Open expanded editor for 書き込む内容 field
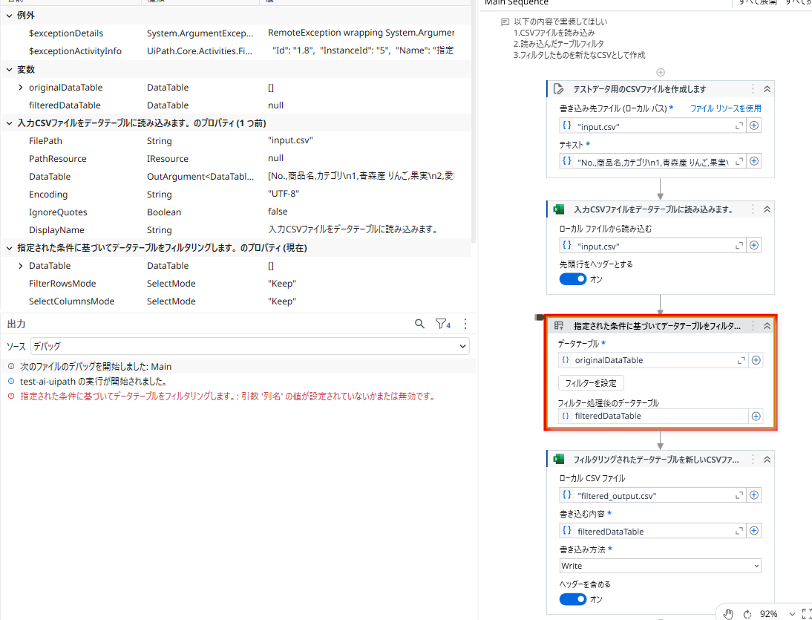812x620 pixels. 739,531
